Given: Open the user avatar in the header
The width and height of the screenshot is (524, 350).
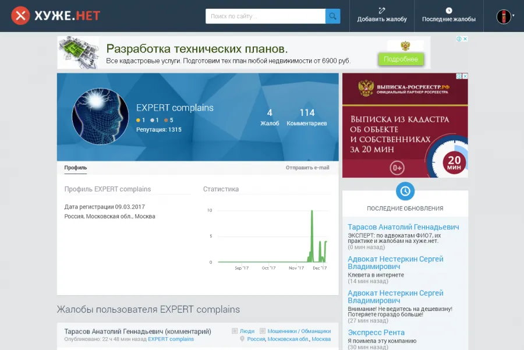Looking at the screenshot, I should click(x=503, y=16).
